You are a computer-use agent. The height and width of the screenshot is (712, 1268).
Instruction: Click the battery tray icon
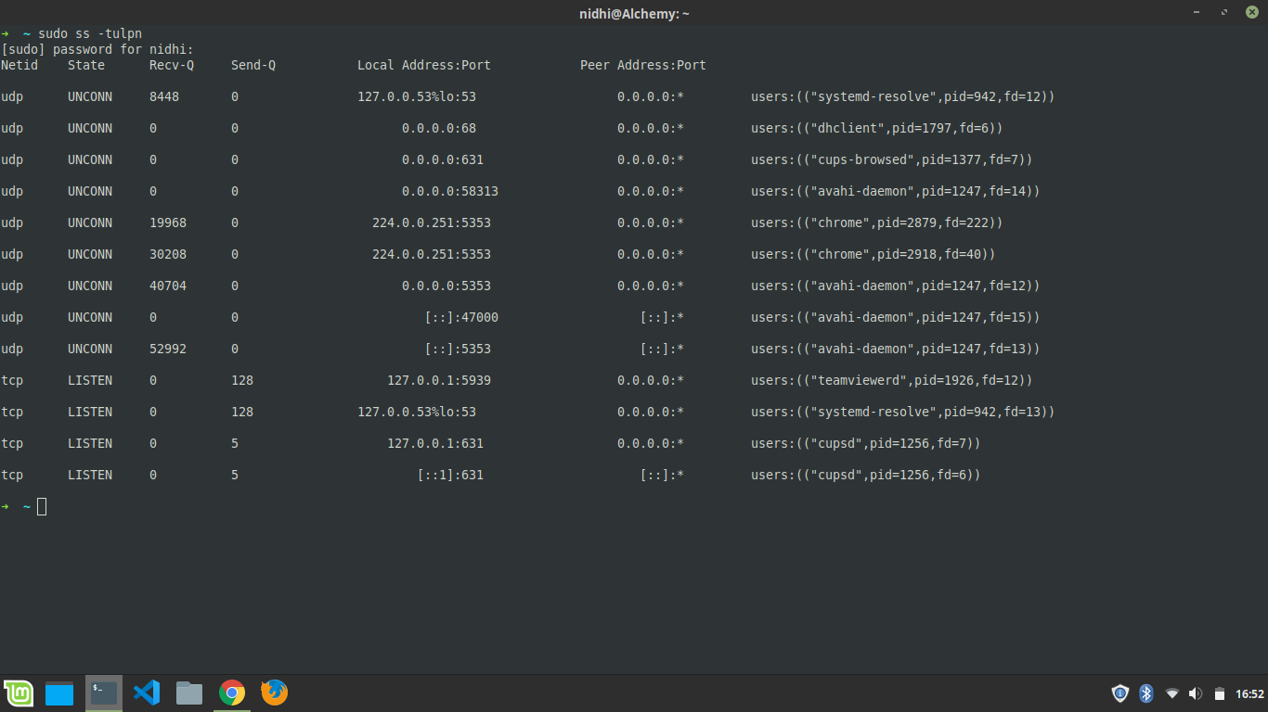tap(1220, 693)
